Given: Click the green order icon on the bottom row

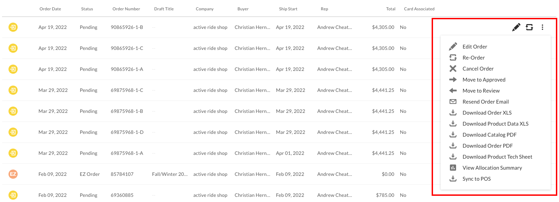Looking at the screenshot, I should tap(13, 195).
